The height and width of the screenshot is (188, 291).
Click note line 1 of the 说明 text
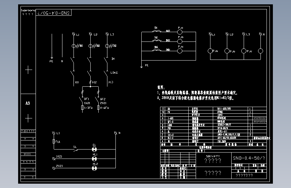click(197, 93)
